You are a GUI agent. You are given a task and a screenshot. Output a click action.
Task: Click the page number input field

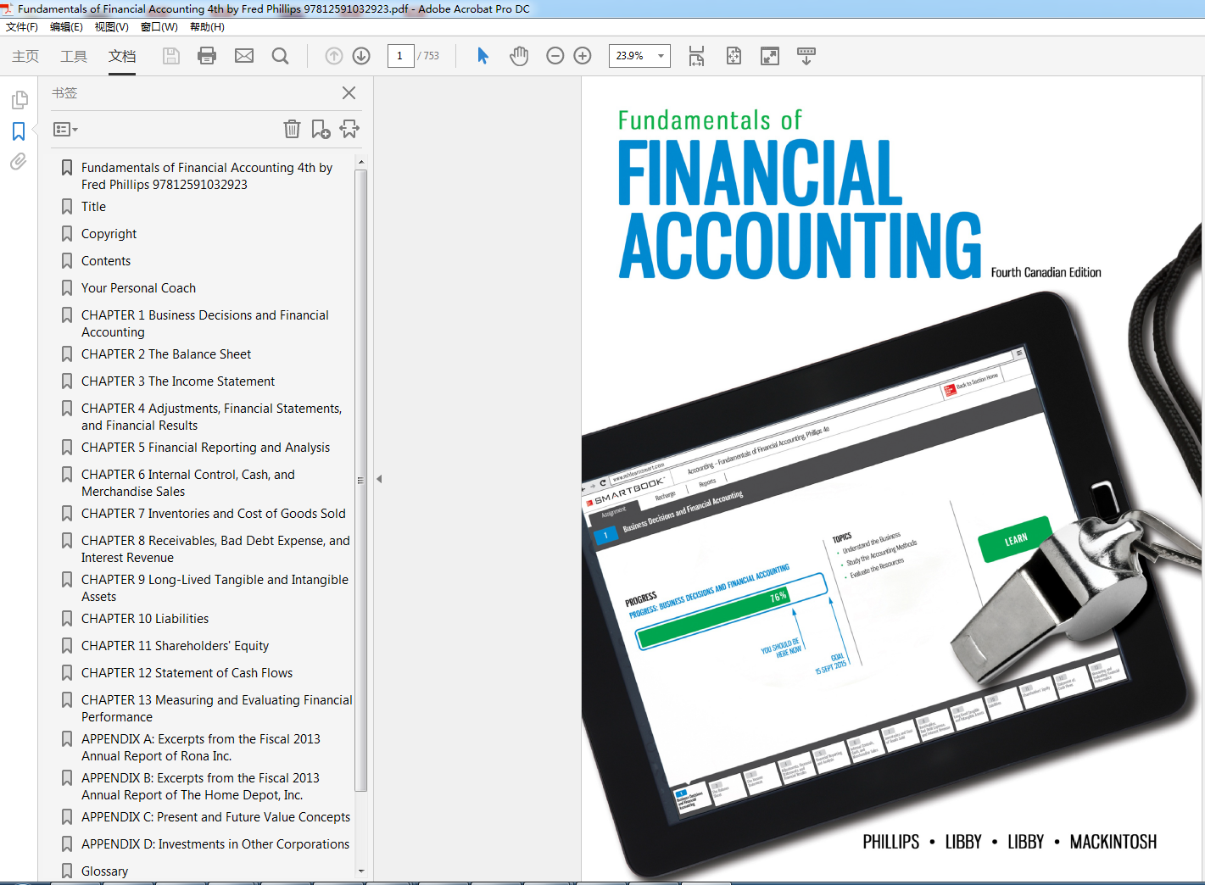point(400,56)
